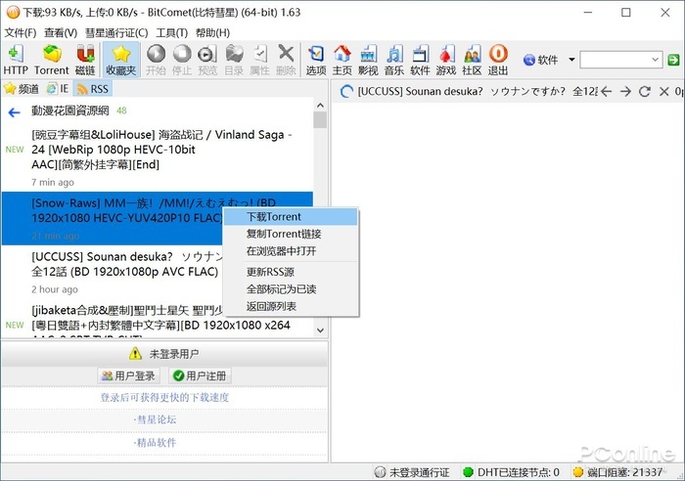Toggle the 收藏夹 favorites star button

click(x=121, y=60)
